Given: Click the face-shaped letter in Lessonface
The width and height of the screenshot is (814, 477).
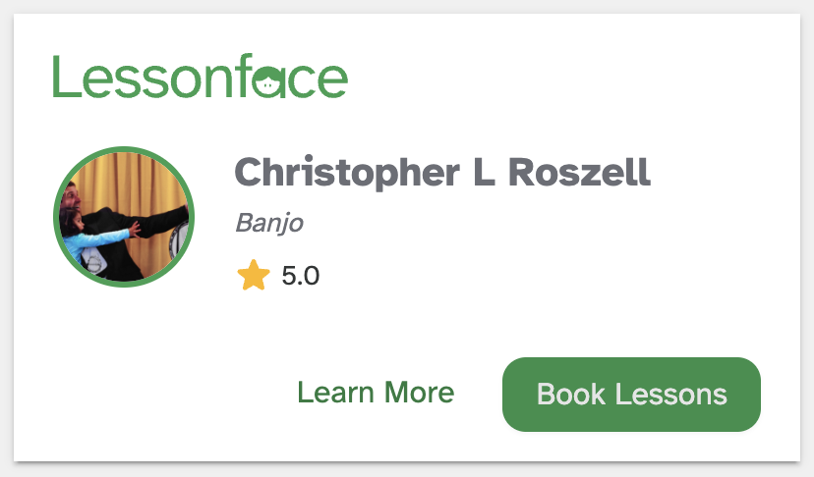Looking at the screenshot, I should click(x=267, y=83).
